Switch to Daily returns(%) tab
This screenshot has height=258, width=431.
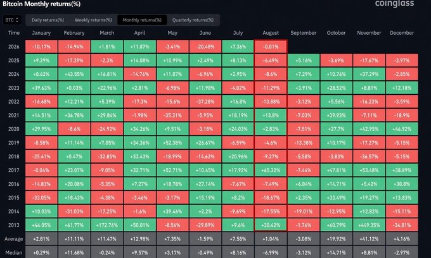point(48,20)
